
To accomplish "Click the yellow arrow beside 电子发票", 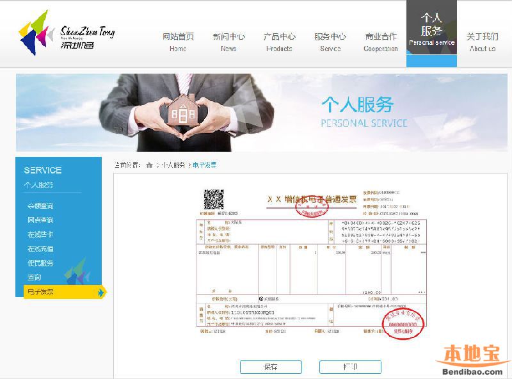I will tap(100, 291).
